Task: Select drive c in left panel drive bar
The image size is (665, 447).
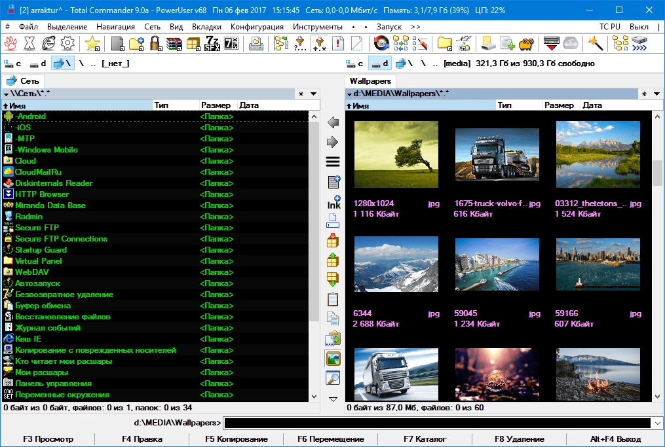Action: click(12, 63)
